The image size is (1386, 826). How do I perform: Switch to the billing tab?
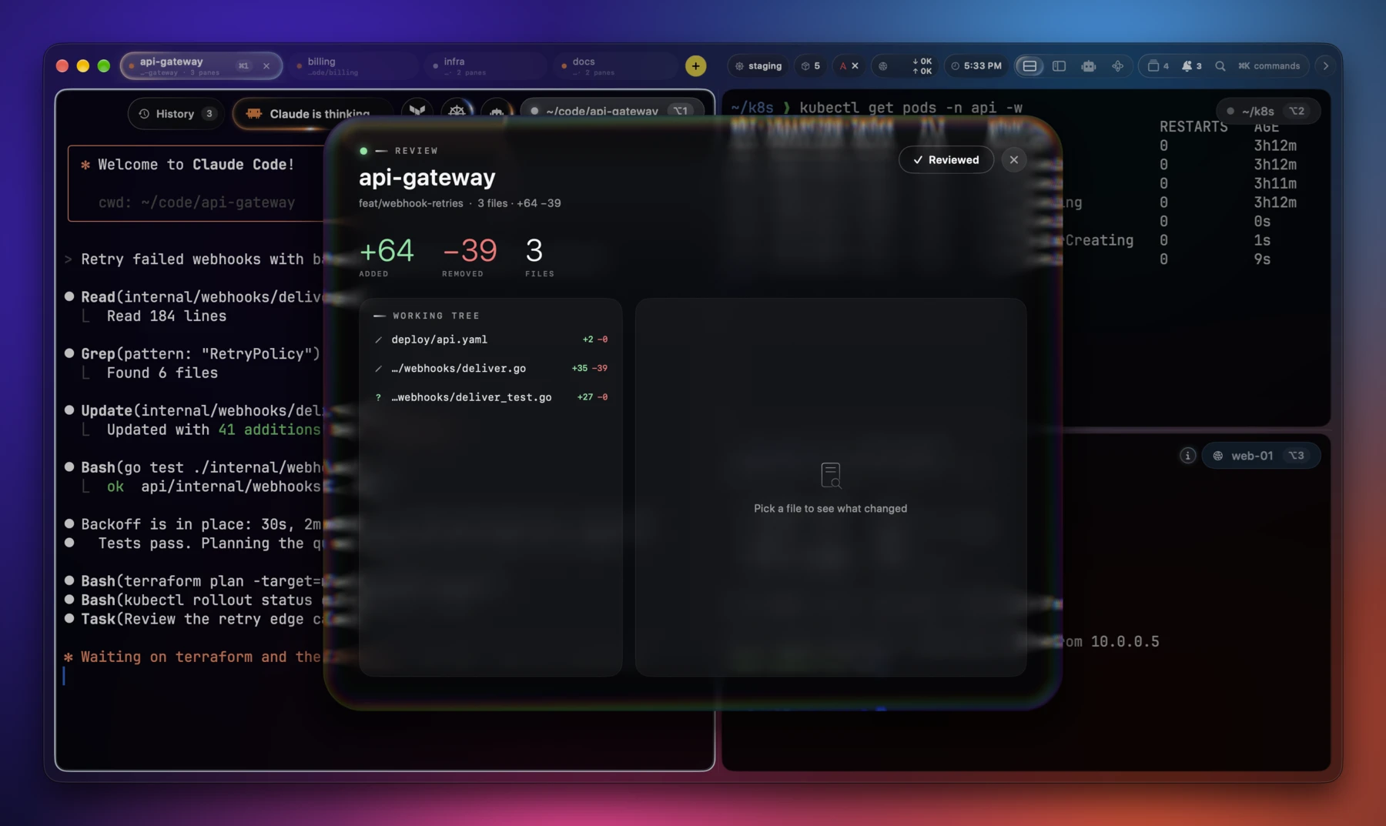(x=353, y=66)
